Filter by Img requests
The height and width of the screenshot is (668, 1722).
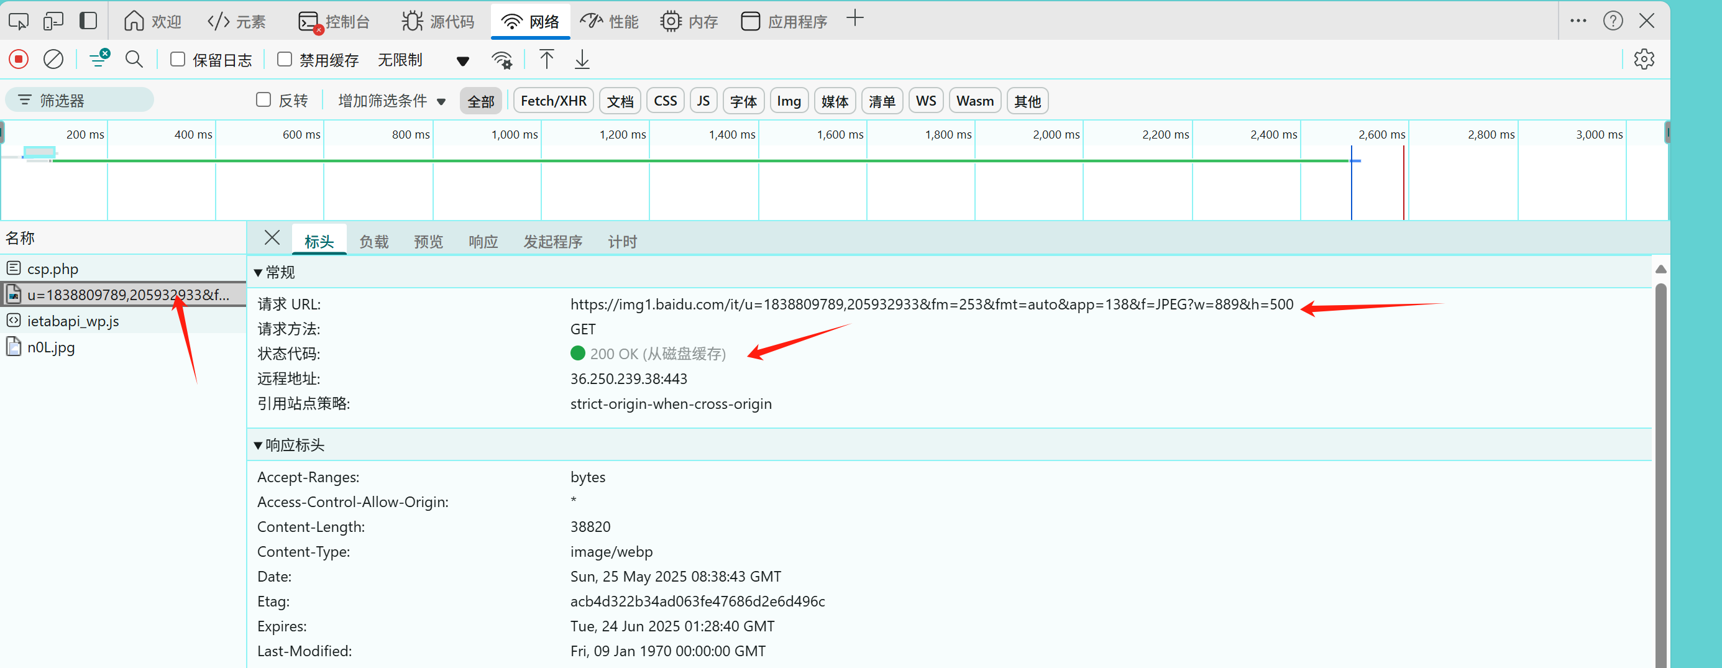pyautogui.click(x=789, y=101)
